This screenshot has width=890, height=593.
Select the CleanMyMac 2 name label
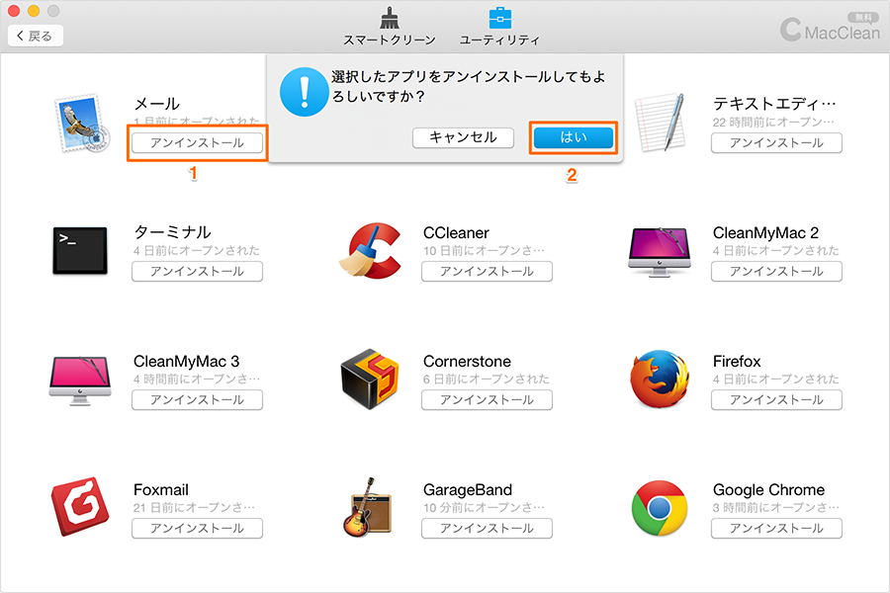pyautogui.click(x=765, y=232)
